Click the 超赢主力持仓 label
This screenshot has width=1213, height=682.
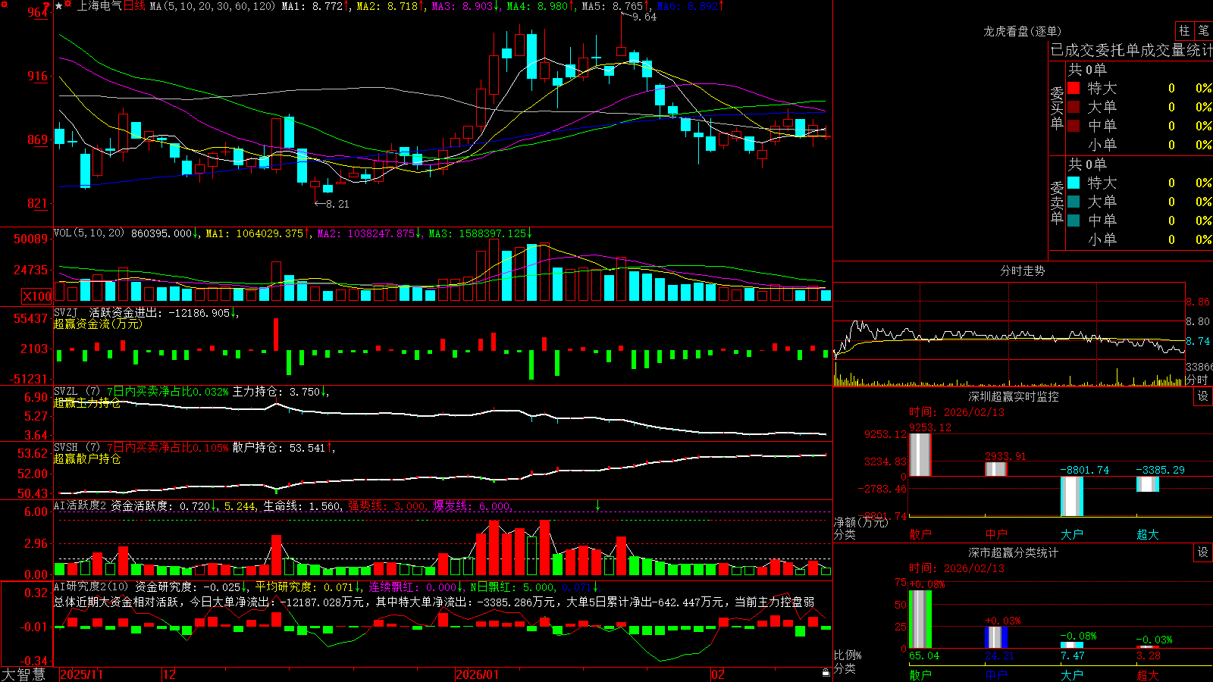coord(87,402)
